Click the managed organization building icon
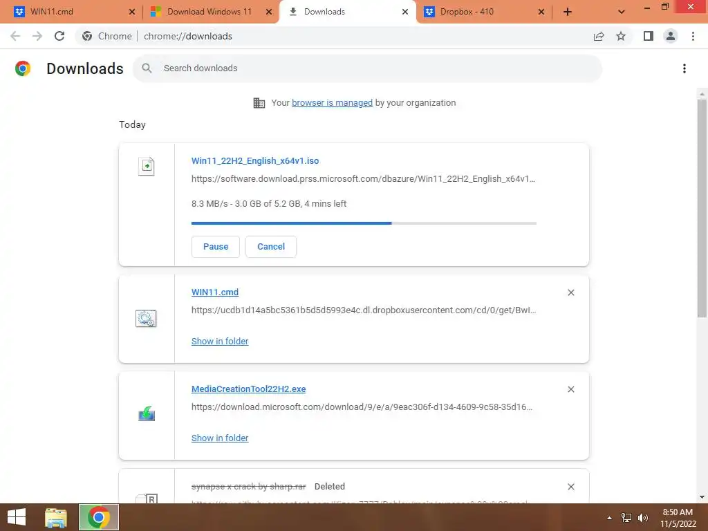 (259, 103)
